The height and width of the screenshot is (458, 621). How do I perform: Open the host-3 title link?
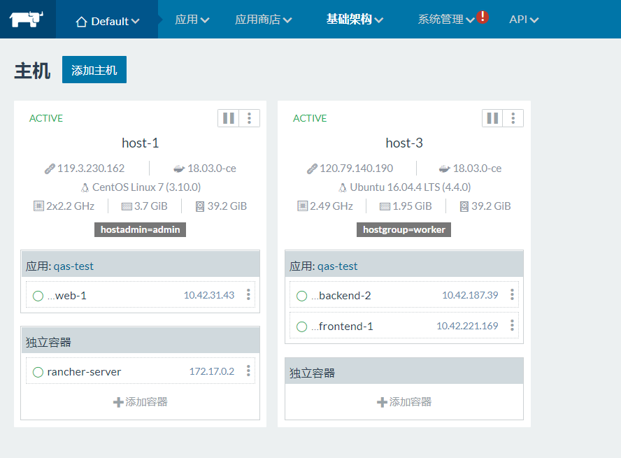tap(404, 143)
